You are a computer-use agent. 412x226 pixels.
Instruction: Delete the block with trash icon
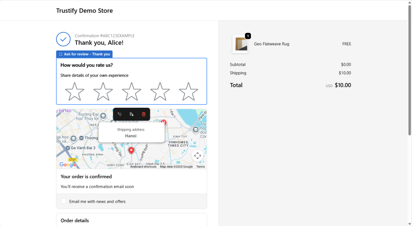(x=144, y=114)
